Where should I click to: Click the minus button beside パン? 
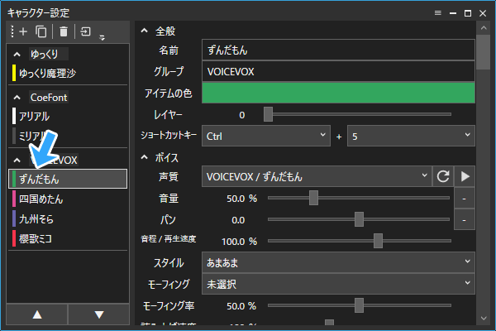click(464, 219)
